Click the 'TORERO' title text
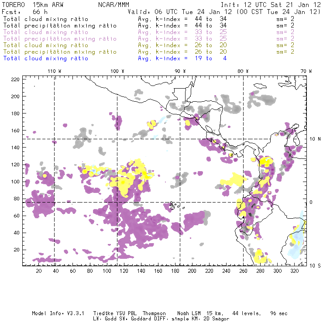Viewport: 323px width, 323px height. coord(14,5)
